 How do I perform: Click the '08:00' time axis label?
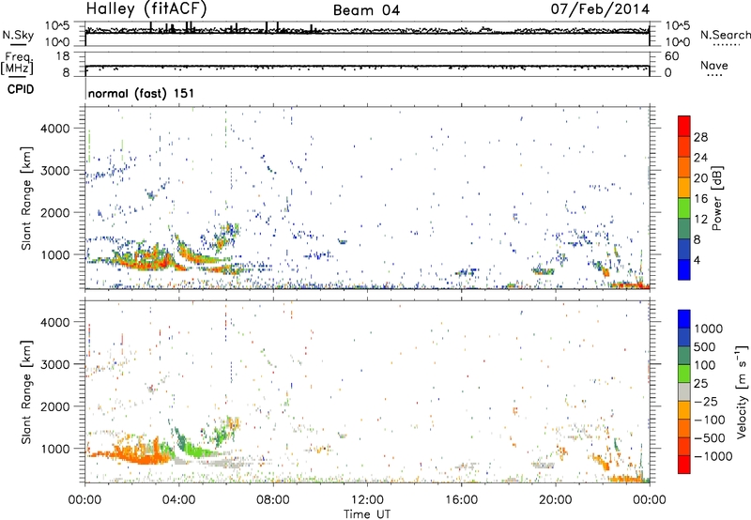click(272, 500)
